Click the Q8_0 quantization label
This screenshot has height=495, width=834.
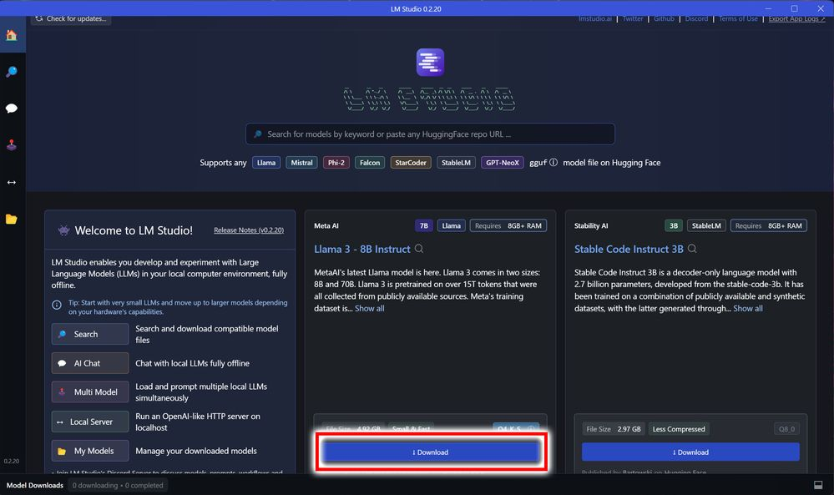click(786, 429)
